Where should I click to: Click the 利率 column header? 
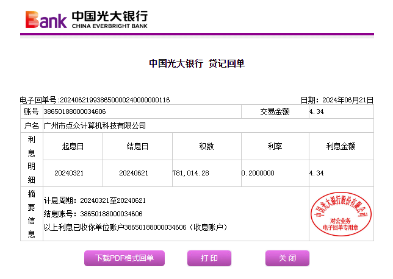pos(275,146)
